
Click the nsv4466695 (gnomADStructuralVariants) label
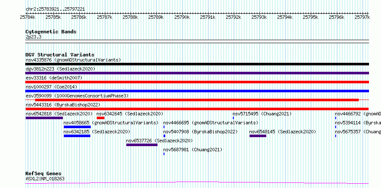coord(211,123)
